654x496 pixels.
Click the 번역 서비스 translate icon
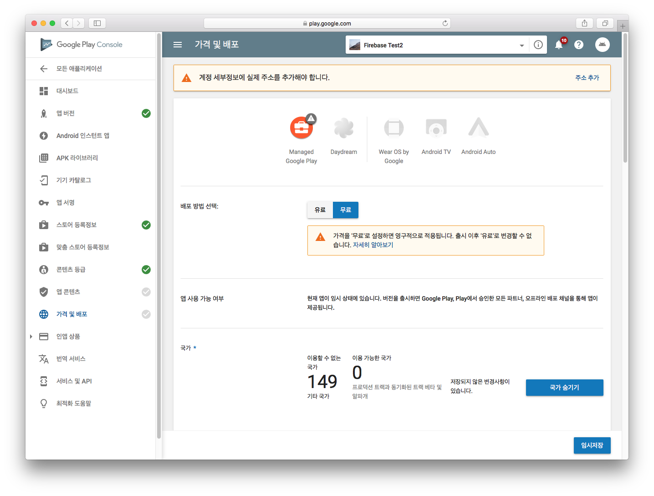point(44,359)
